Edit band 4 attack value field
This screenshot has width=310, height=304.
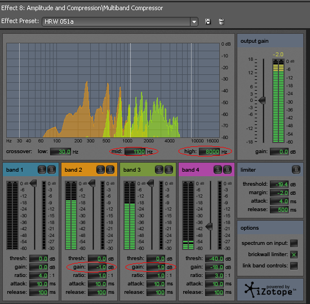click(x=214, y=284)
